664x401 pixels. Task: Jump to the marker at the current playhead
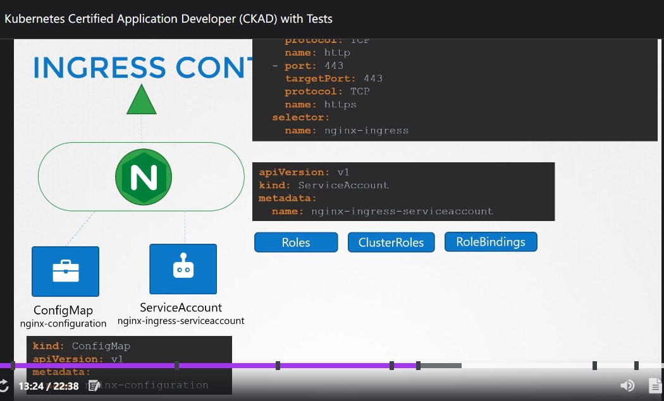418,366
